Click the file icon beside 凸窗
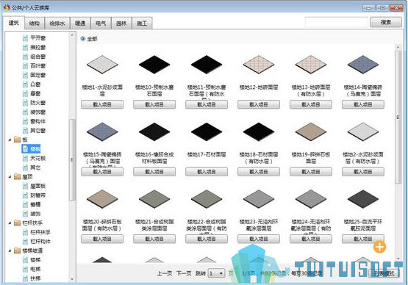Viewport: 408px width, 285px height. (x=25, y=84)
